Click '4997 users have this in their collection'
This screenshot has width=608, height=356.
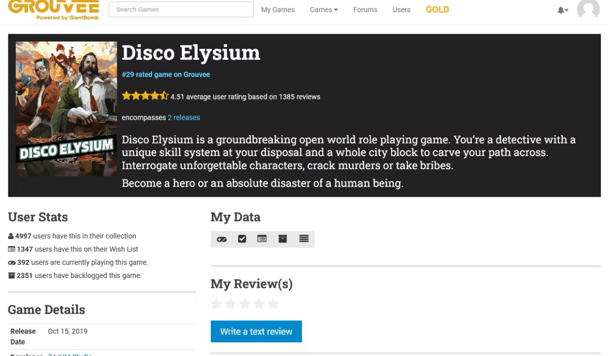pyautogui.click(x=75, y=236)
